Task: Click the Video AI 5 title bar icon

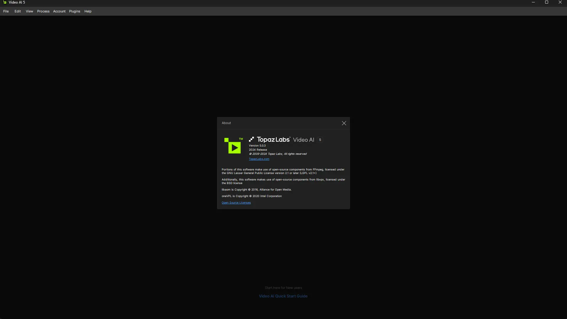Action: click(x=5, y=2)
